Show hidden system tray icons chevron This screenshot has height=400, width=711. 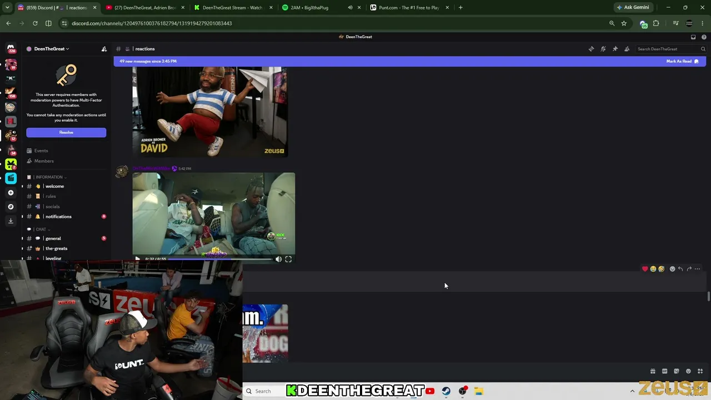pos(632,391)
